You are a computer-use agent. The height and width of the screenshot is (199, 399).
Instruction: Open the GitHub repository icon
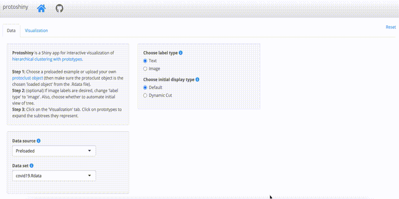point(59,8)
